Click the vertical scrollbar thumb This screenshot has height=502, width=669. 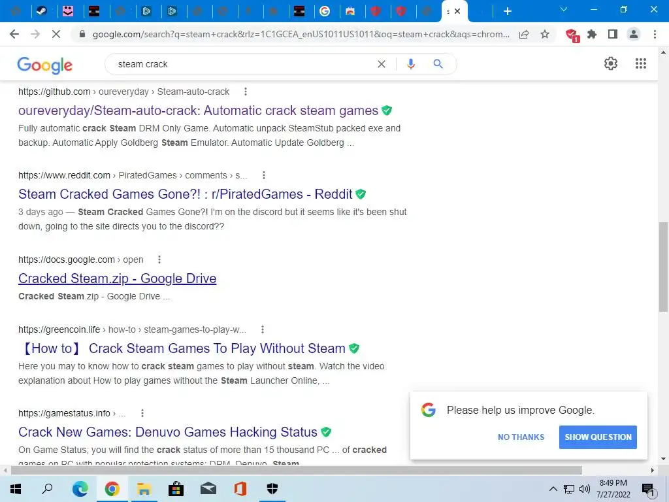663,267
